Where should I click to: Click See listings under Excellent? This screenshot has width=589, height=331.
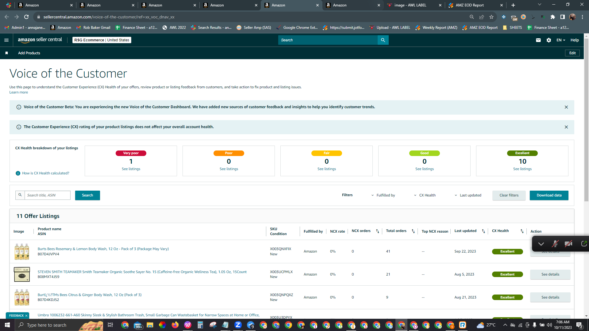[522, 169]
